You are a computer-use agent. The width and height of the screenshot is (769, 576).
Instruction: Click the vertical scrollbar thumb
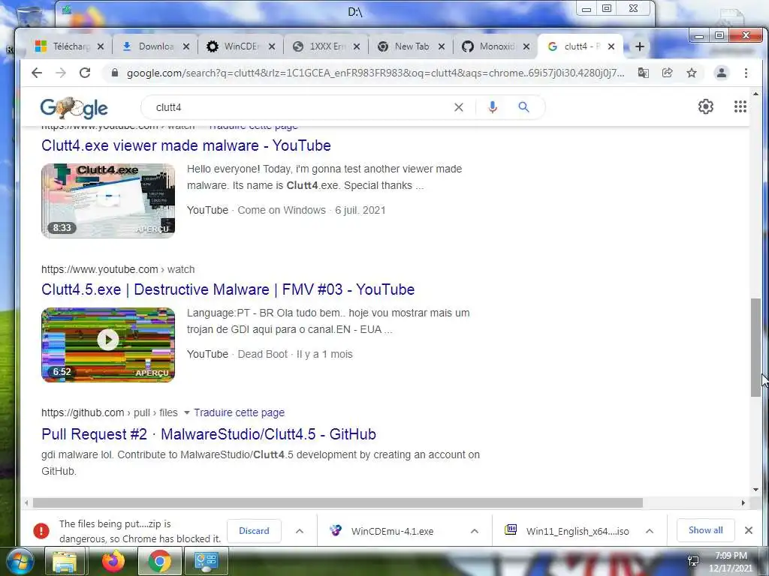(x=755, y=346)
